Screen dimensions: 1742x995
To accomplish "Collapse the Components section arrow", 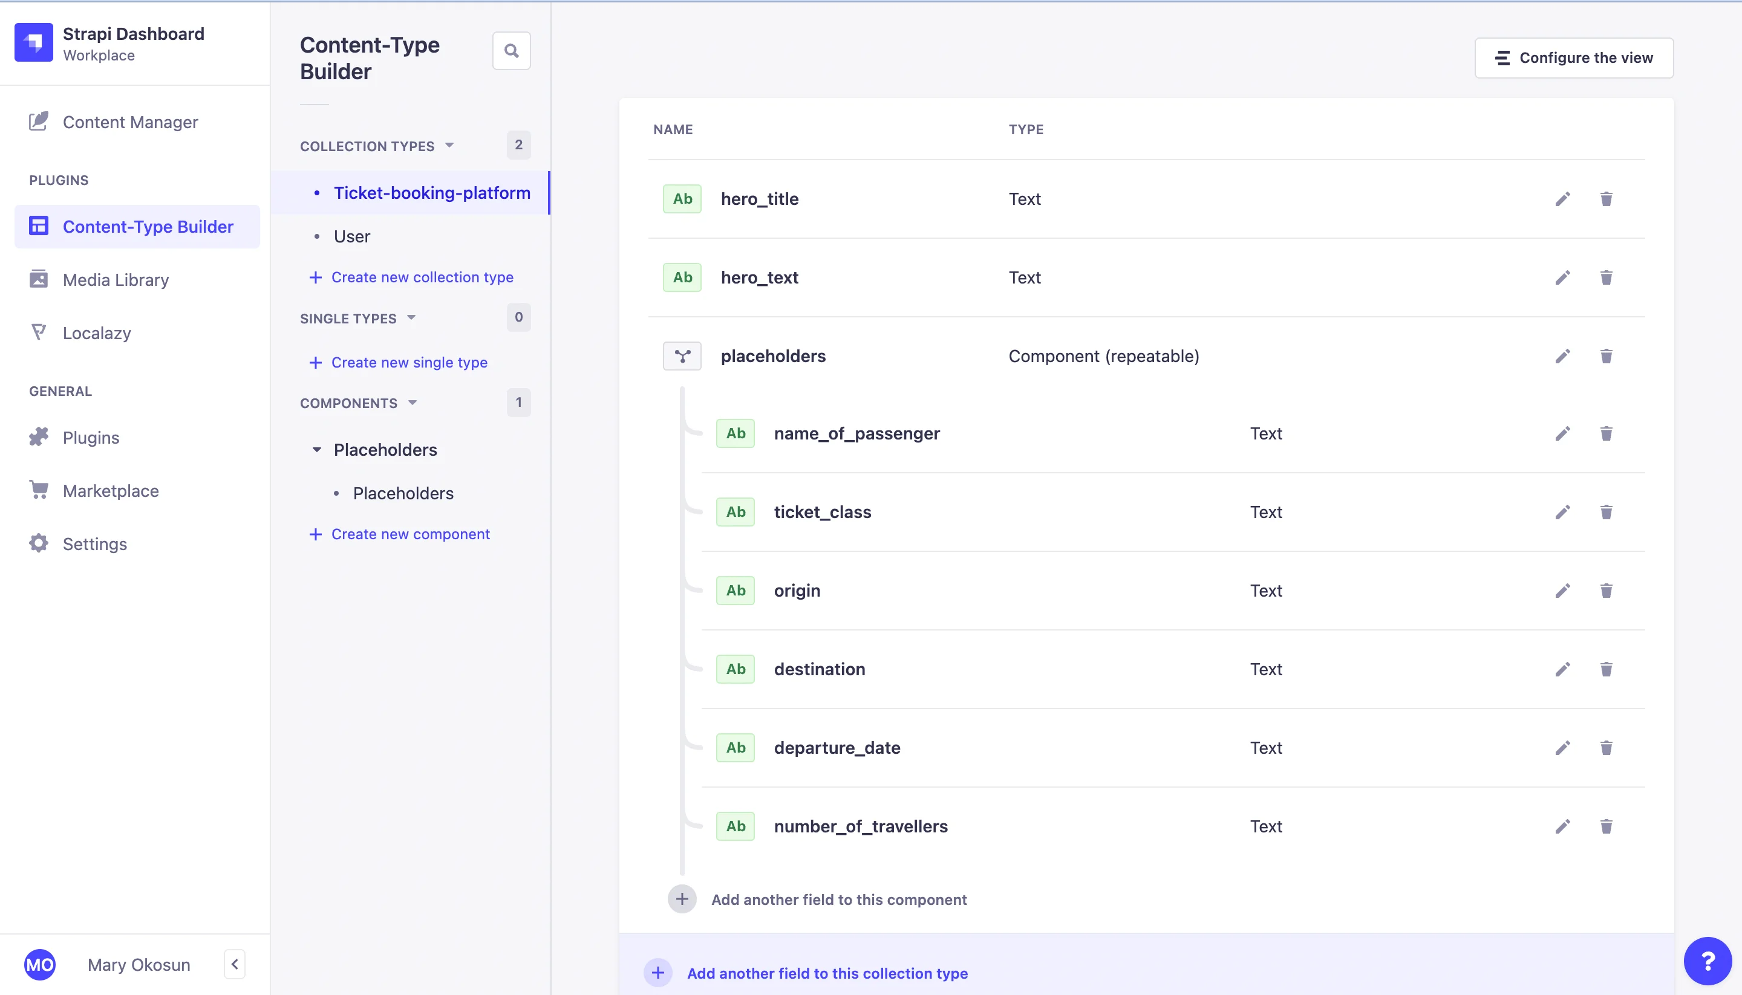I will (x=413, y=403).
